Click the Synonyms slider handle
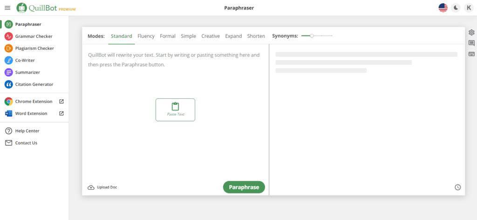This screenshot has height=220, width=477. pos(312,36)
